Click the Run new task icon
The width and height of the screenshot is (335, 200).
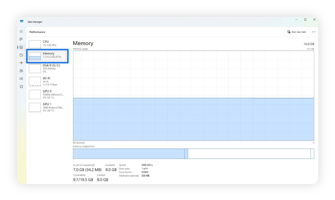[x=288, y=31]
